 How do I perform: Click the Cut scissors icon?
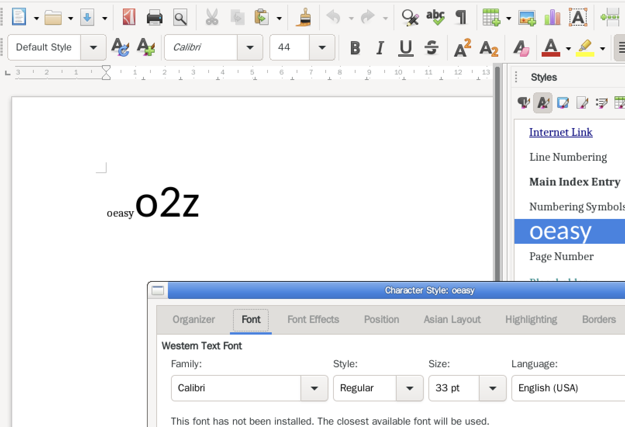point(212,17)
